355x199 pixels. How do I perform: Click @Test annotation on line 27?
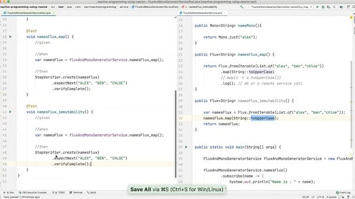[32, 31]
